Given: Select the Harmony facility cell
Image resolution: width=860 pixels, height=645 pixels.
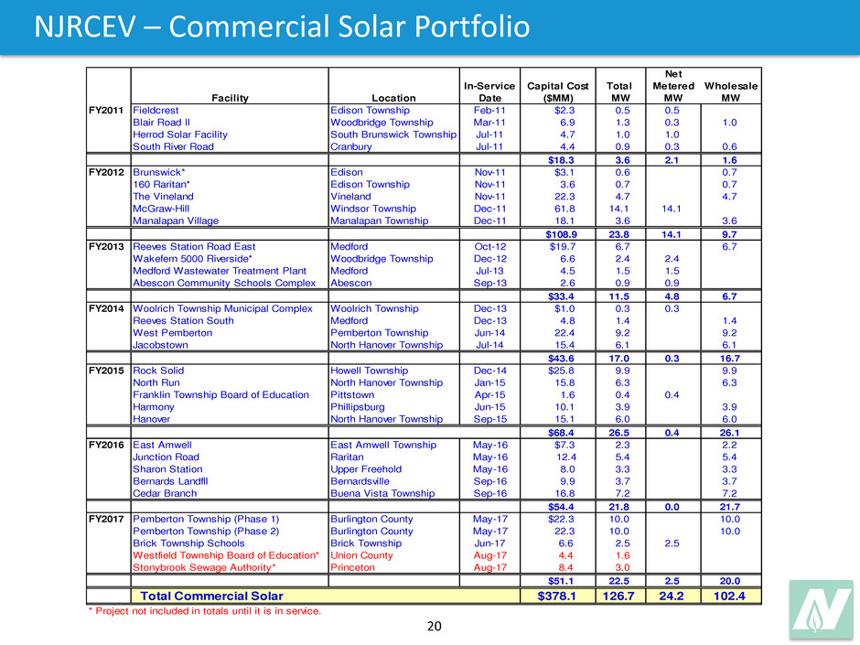Looking at the screenshot, I should pos(154,407).
